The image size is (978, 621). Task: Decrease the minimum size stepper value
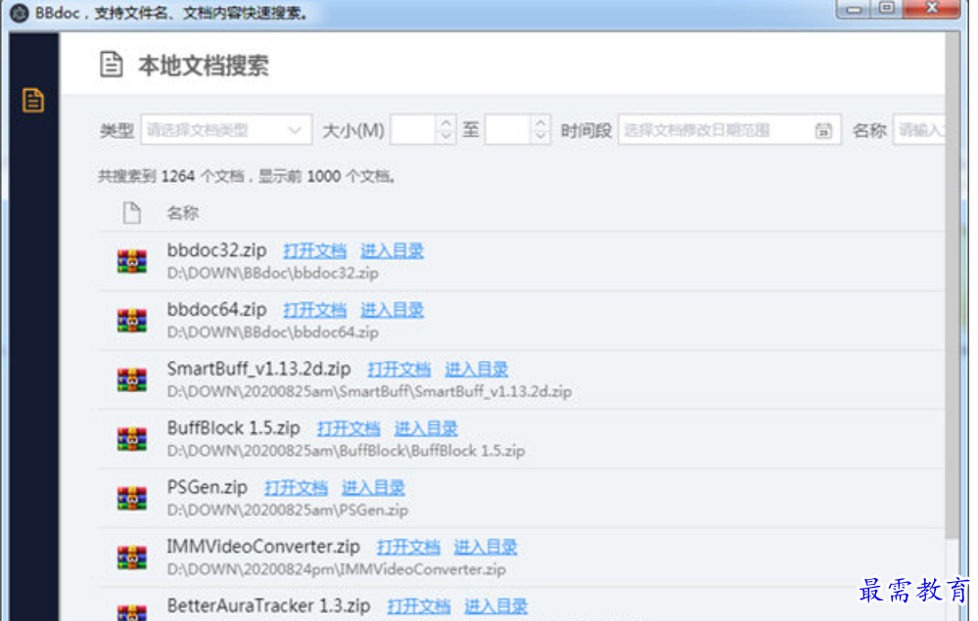point(445,136)
